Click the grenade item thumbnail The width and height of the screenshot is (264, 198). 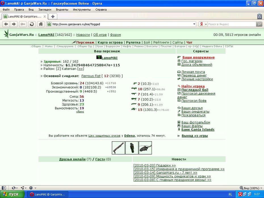coord(132,148)
